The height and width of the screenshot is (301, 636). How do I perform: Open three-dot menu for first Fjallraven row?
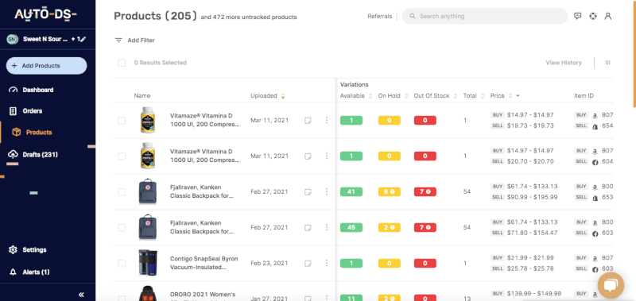pyautogui.click(x=327, y=191)
